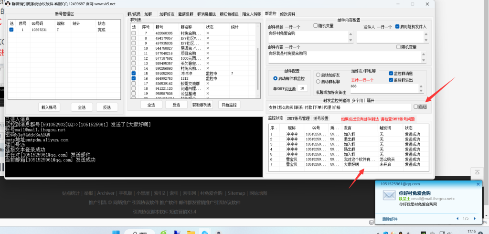Click the 单SMTP发送数 input field
The width and height of the screenshot is (489, 234).
(302, 88)
